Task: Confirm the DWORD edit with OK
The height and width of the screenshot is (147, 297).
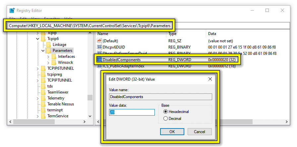Action: point(172,131)
